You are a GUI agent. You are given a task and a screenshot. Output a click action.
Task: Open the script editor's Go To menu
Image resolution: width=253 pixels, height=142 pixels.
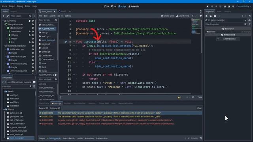point(60,16)
